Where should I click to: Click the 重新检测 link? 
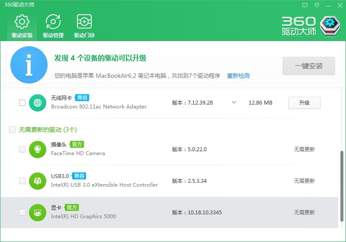tap(238, 76)
